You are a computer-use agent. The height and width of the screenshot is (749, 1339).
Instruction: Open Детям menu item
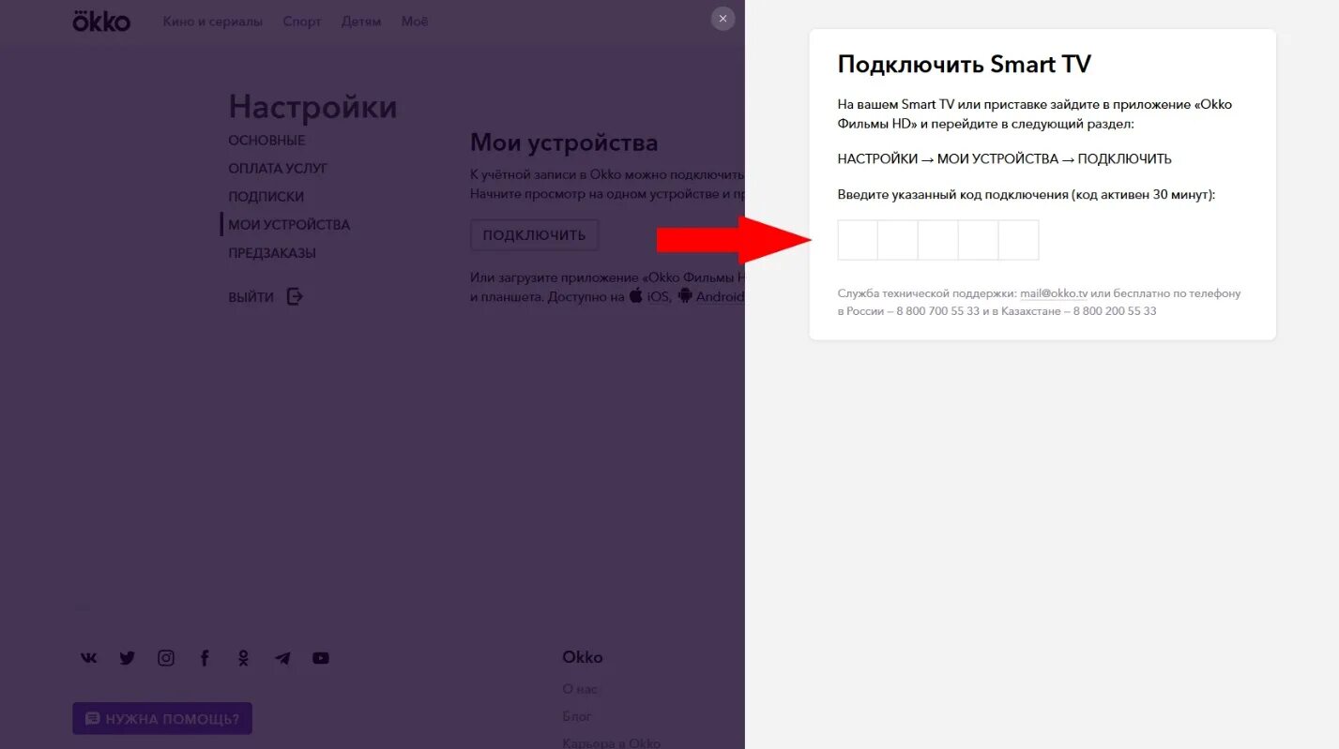coord(361,21)
